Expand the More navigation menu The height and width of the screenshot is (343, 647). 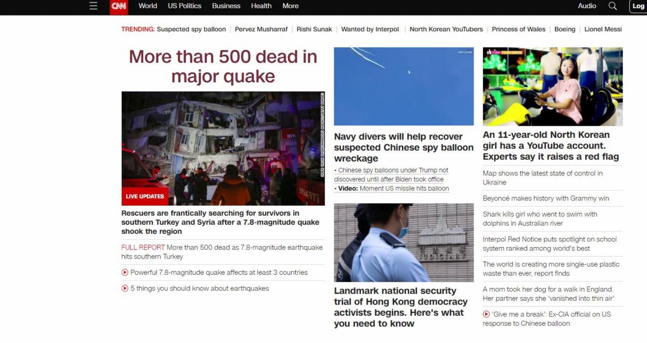(x=290, y=6)
